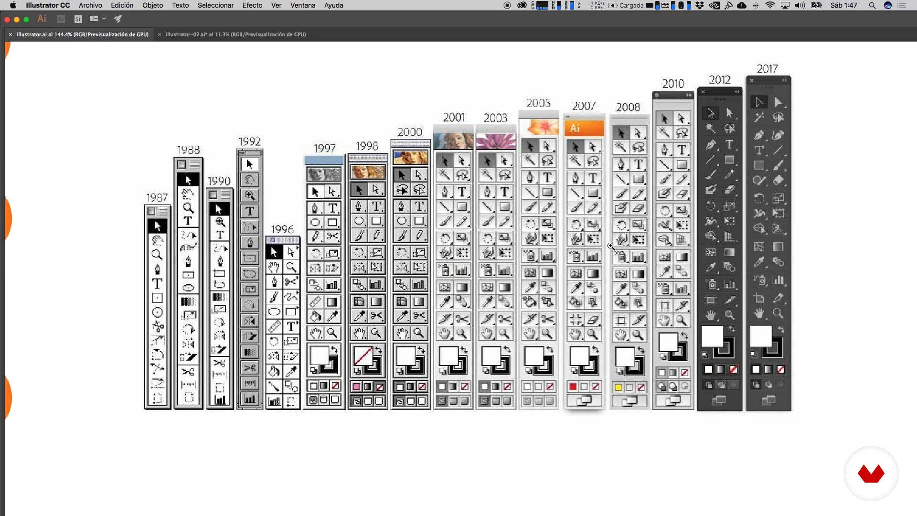
Task: Select the Type tool in the 1987 toolbar
Action: coord(157,283)
